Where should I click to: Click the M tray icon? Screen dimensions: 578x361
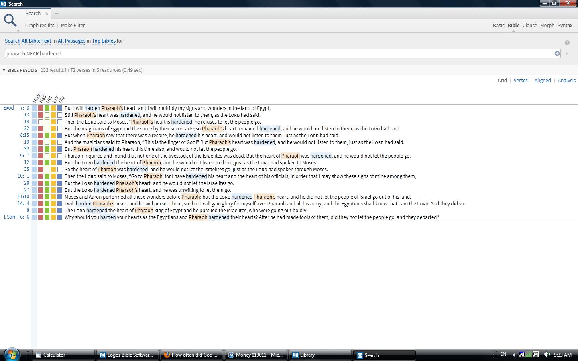click(536, 355)
